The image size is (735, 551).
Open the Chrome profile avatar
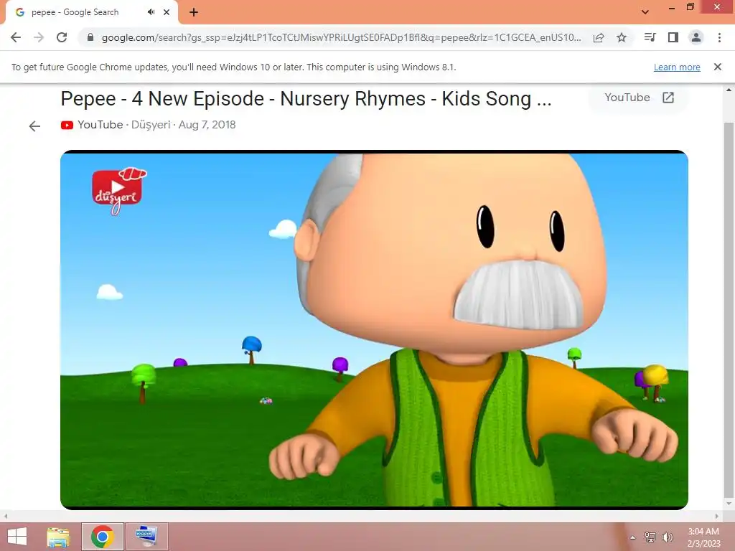coord(696,37)
